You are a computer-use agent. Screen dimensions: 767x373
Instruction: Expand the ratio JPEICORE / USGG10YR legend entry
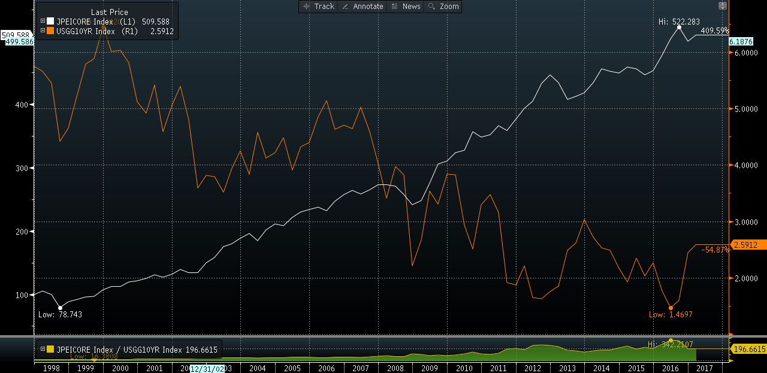pyautogui.click(x=43, y=349)
